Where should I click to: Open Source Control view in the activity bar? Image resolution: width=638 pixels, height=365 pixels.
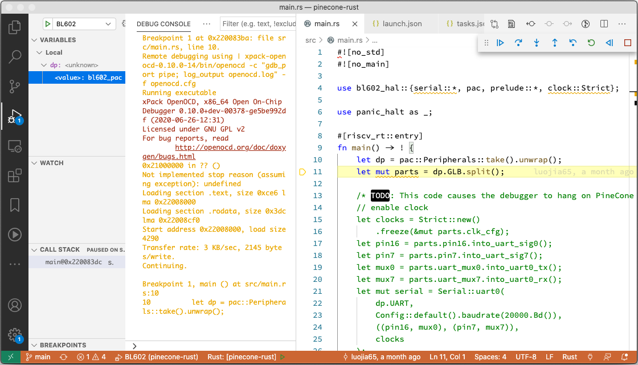point(15,84)
